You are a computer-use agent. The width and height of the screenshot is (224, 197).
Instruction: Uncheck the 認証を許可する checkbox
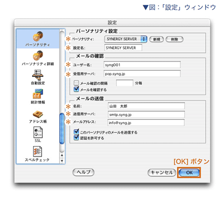tap(76, 138)
